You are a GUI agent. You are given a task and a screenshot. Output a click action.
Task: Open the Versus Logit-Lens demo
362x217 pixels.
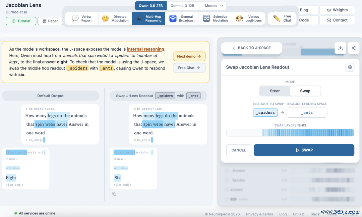point(249,18)
